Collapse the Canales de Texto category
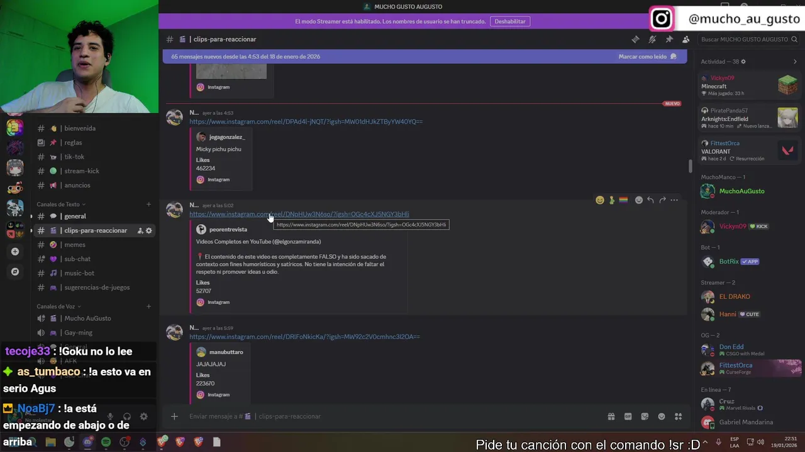The width and height of the screenshot is (805, 452). pos(61,204)
